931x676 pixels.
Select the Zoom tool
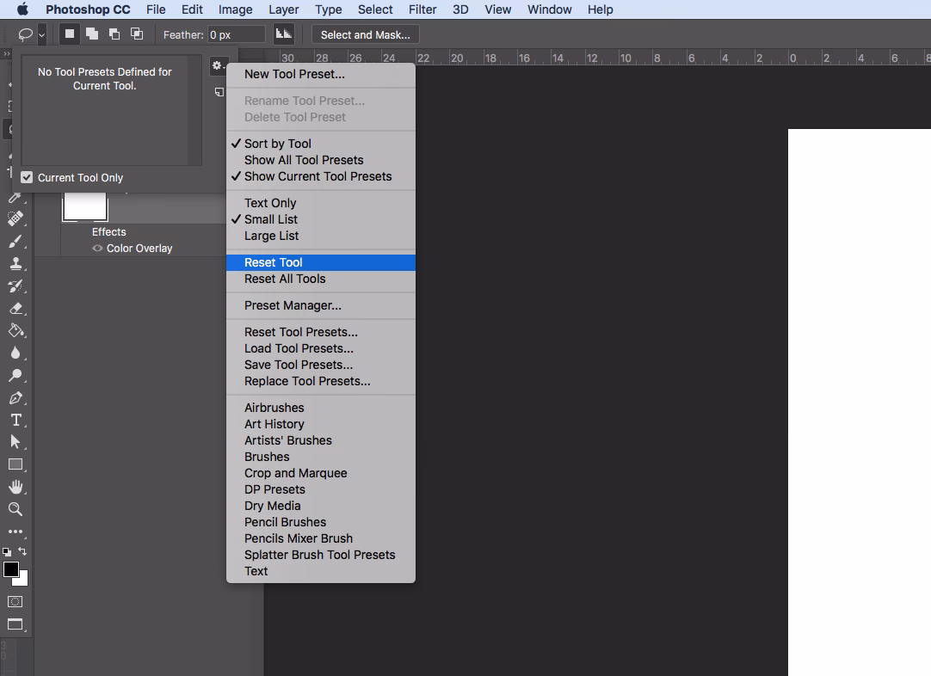pyautogui.click(x=15, y=509)
